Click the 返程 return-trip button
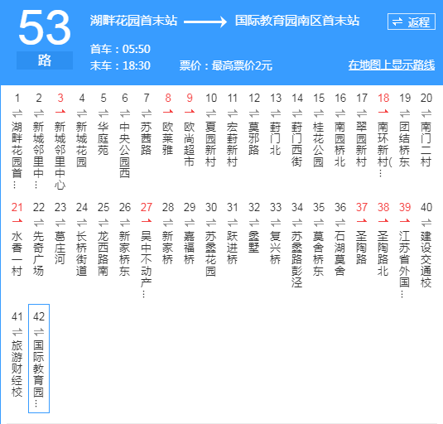Screen dimensions: 443x424 point(411,22)
